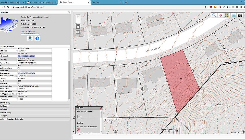Expand the Property History section

tap(6, 106)
